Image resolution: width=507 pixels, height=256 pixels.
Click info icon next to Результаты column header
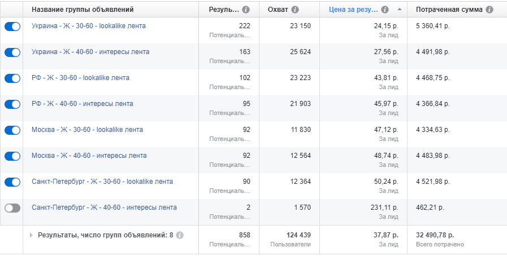(246, 10)
